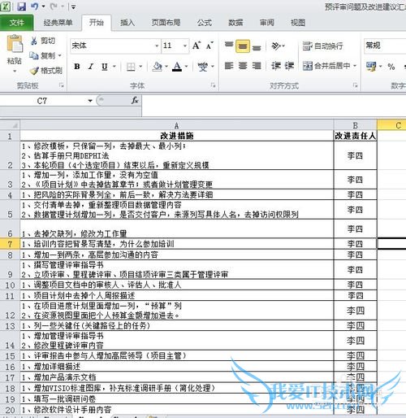406x418 pixels.
Task: Click the Select All corner triangle
Action: pos(15,125)
